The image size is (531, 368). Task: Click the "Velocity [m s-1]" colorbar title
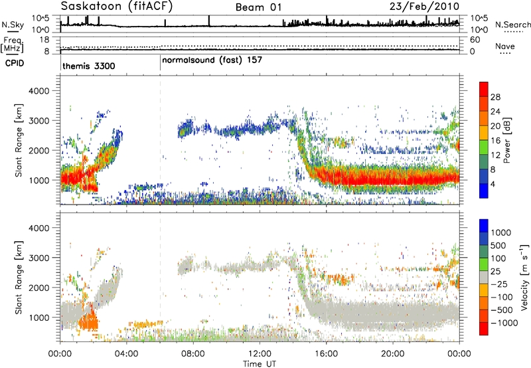524,277
